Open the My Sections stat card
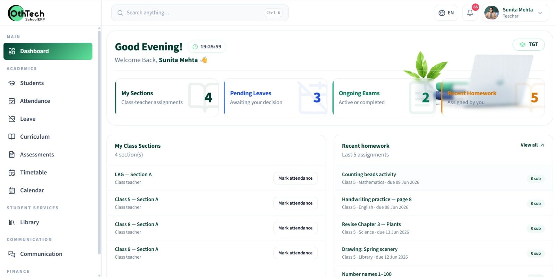556x277 pixels. pyautogui.click(x=167, y=98)
